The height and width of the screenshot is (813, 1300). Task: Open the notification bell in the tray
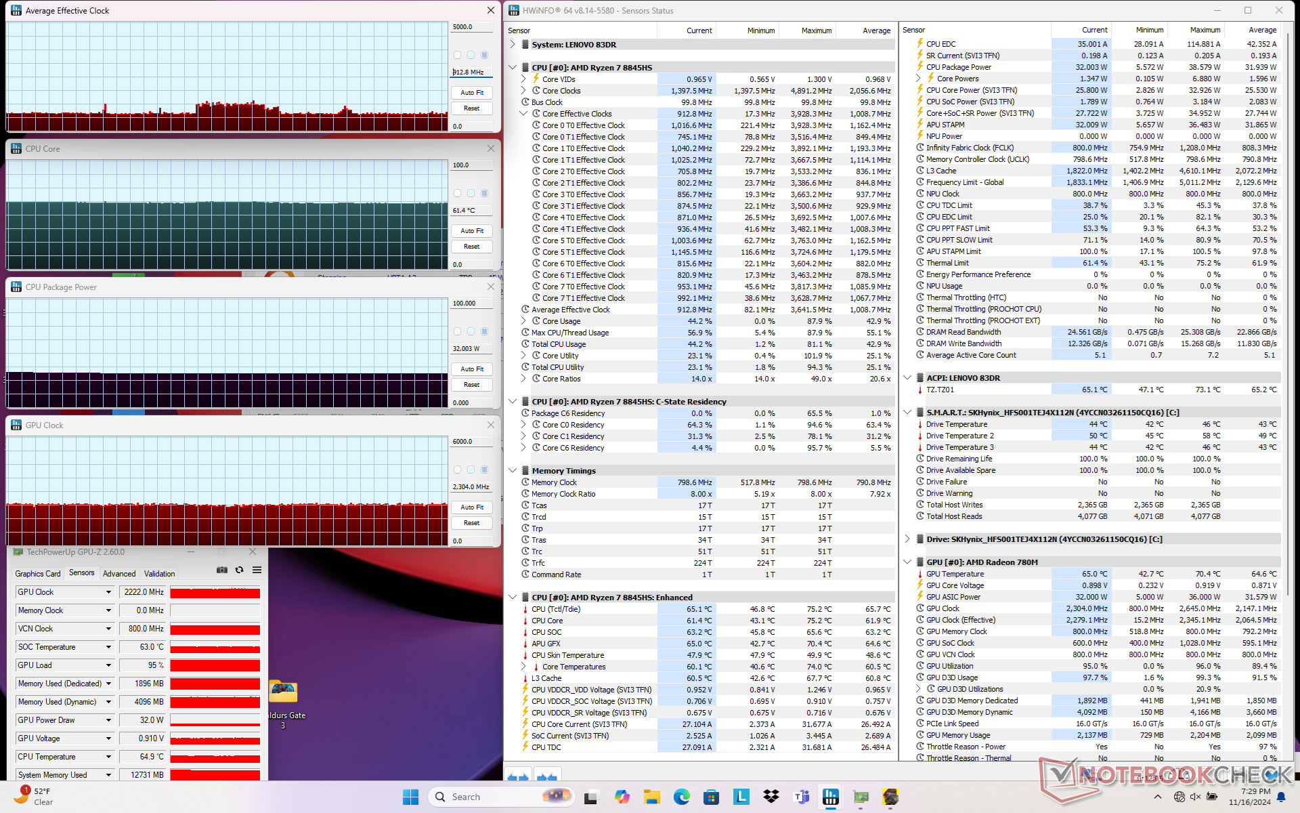1281,797
